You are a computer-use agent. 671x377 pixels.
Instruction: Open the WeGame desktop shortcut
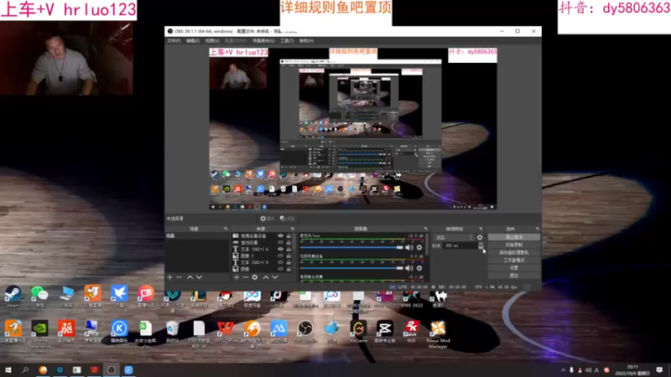click(358, 333)
